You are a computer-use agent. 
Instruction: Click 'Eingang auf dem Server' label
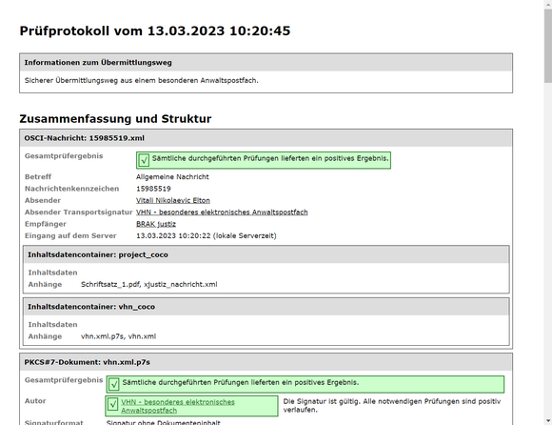click(70, 235)
